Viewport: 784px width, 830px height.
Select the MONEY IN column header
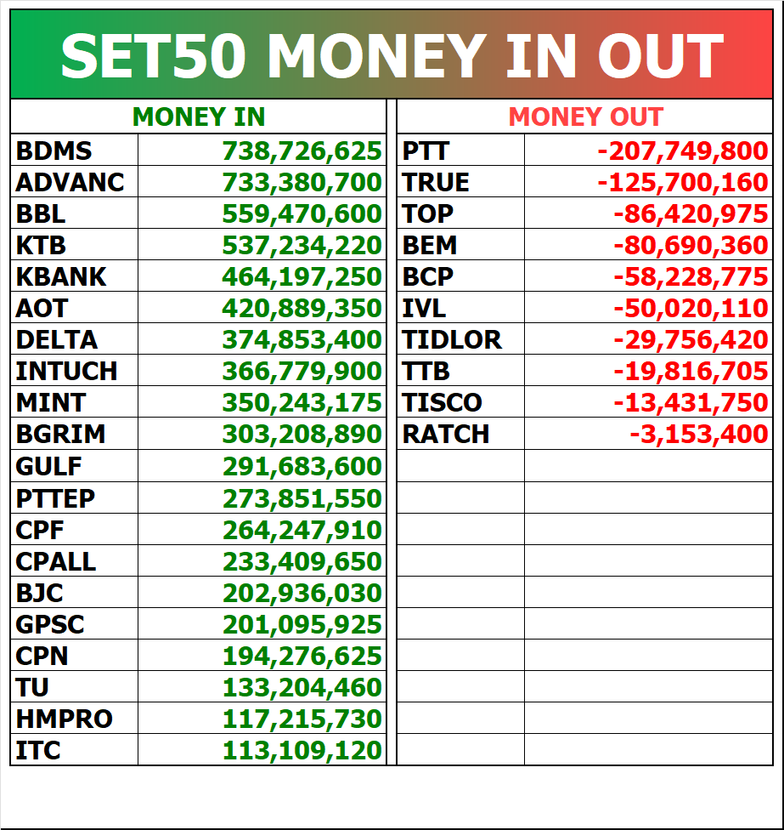tap(198, 117)
